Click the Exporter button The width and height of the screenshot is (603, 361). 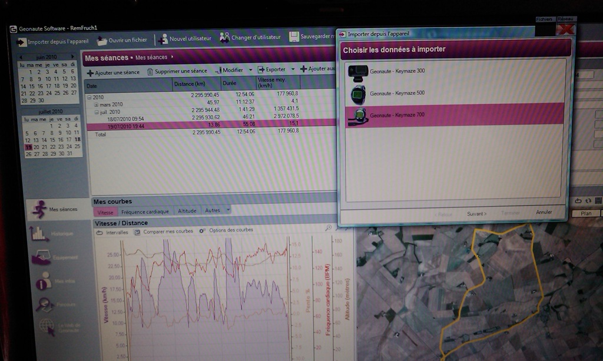(x=272, y=69)
